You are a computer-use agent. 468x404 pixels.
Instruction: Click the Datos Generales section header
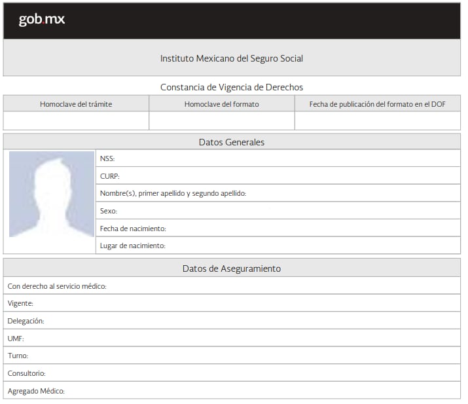[232, 142]
